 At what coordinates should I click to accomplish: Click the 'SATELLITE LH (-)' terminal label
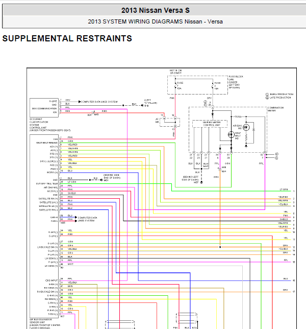coord(48,202)
